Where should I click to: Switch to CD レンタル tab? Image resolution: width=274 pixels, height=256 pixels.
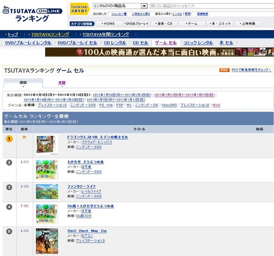tap(115, 43)
